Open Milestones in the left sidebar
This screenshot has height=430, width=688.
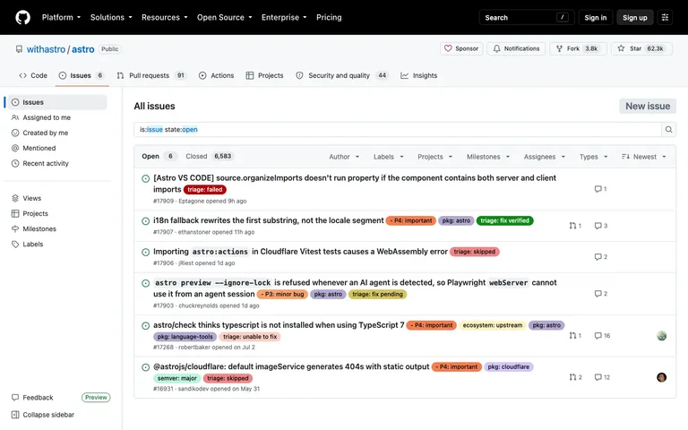57,229
